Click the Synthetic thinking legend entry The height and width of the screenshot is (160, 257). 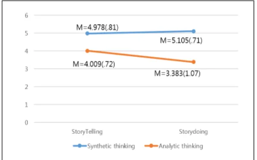tap(104, 146)
